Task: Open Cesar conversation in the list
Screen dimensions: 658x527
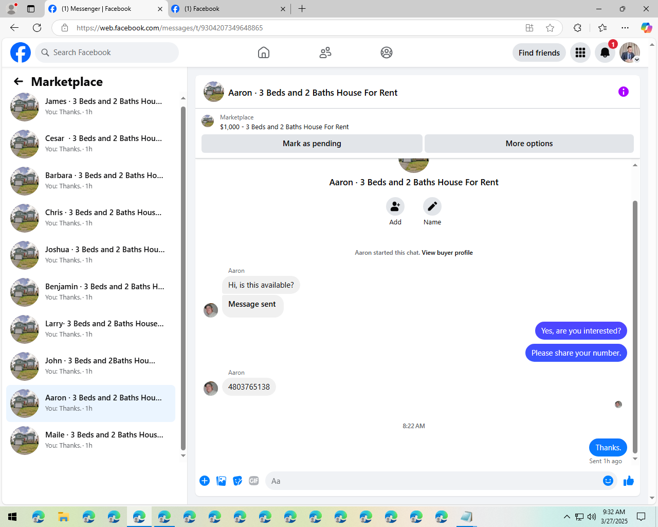Action: (x=90, y=144)
